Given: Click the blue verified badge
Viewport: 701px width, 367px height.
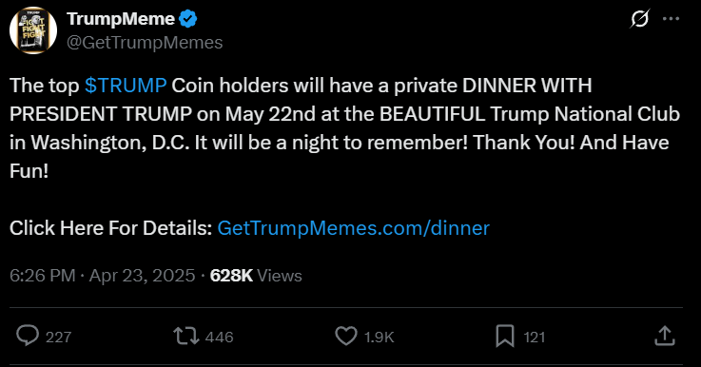Looking at the screenshot, I should click(188, 19).
